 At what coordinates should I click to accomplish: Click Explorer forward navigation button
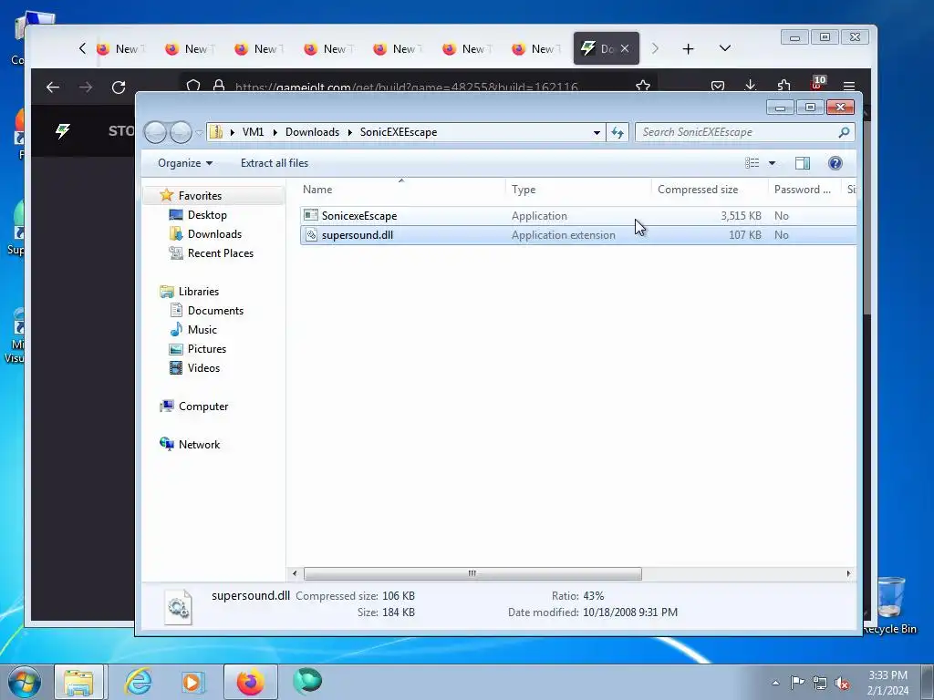click(181, 132)
